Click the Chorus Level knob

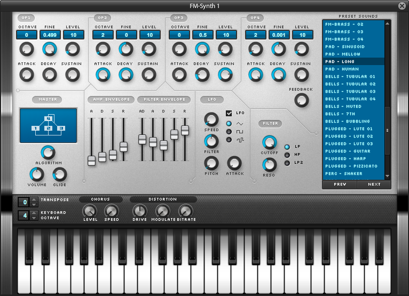tap(90, 211)
